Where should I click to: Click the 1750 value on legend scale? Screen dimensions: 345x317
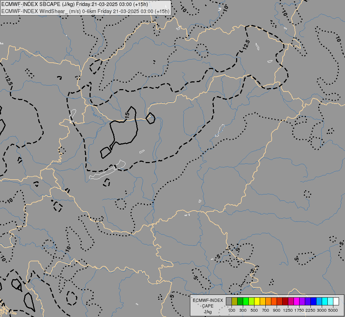point(299,310)
